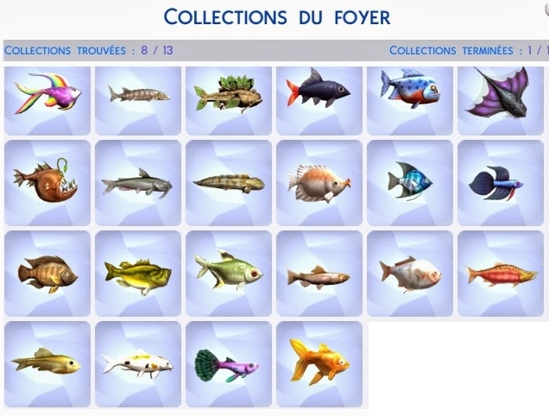Select the anglerfish with glowing lure
Screen dimensions: 549x416
tap(47, 183)
